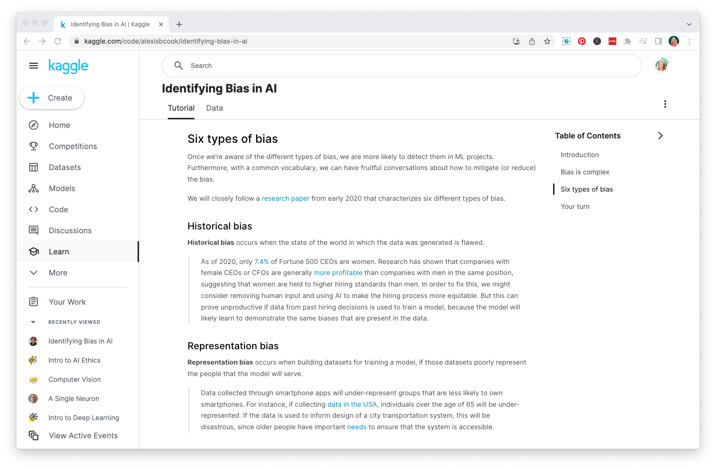Open the Extensions puzzle icon

coord(628,41)
